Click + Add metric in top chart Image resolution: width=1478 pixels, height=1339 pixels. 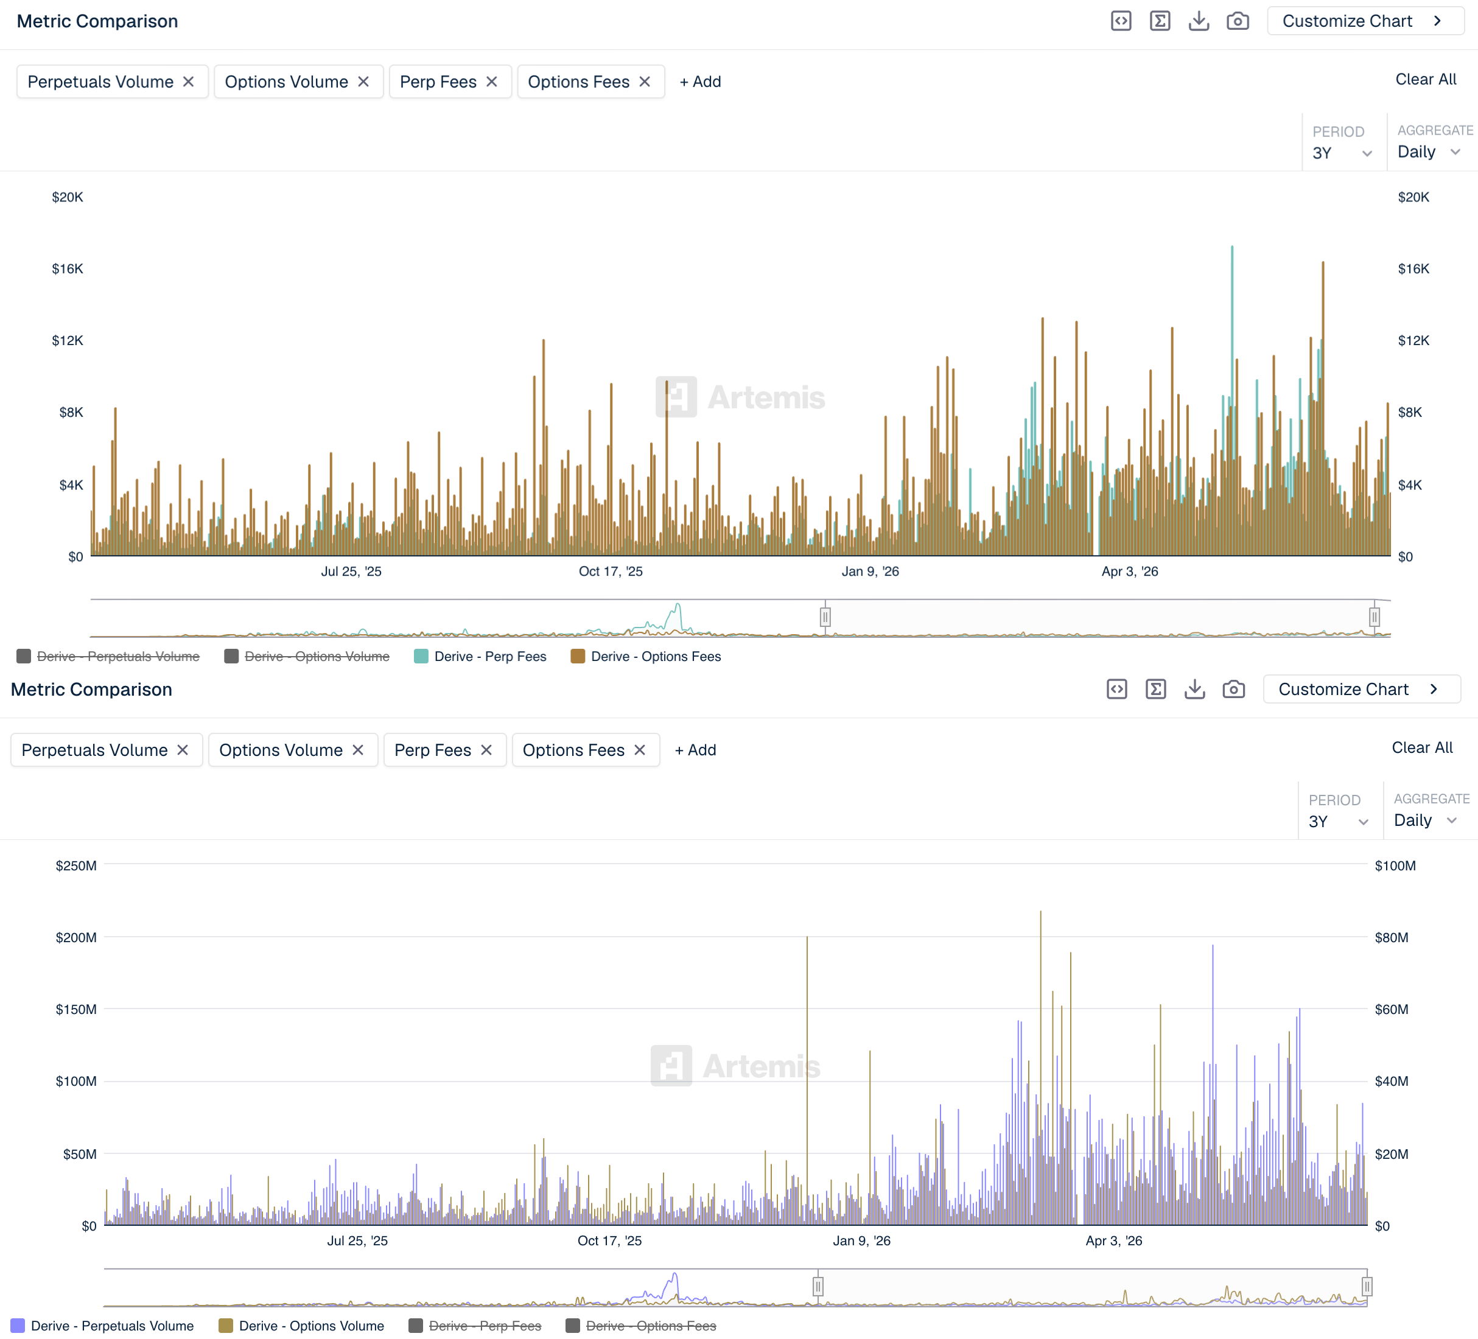(700, 82)
